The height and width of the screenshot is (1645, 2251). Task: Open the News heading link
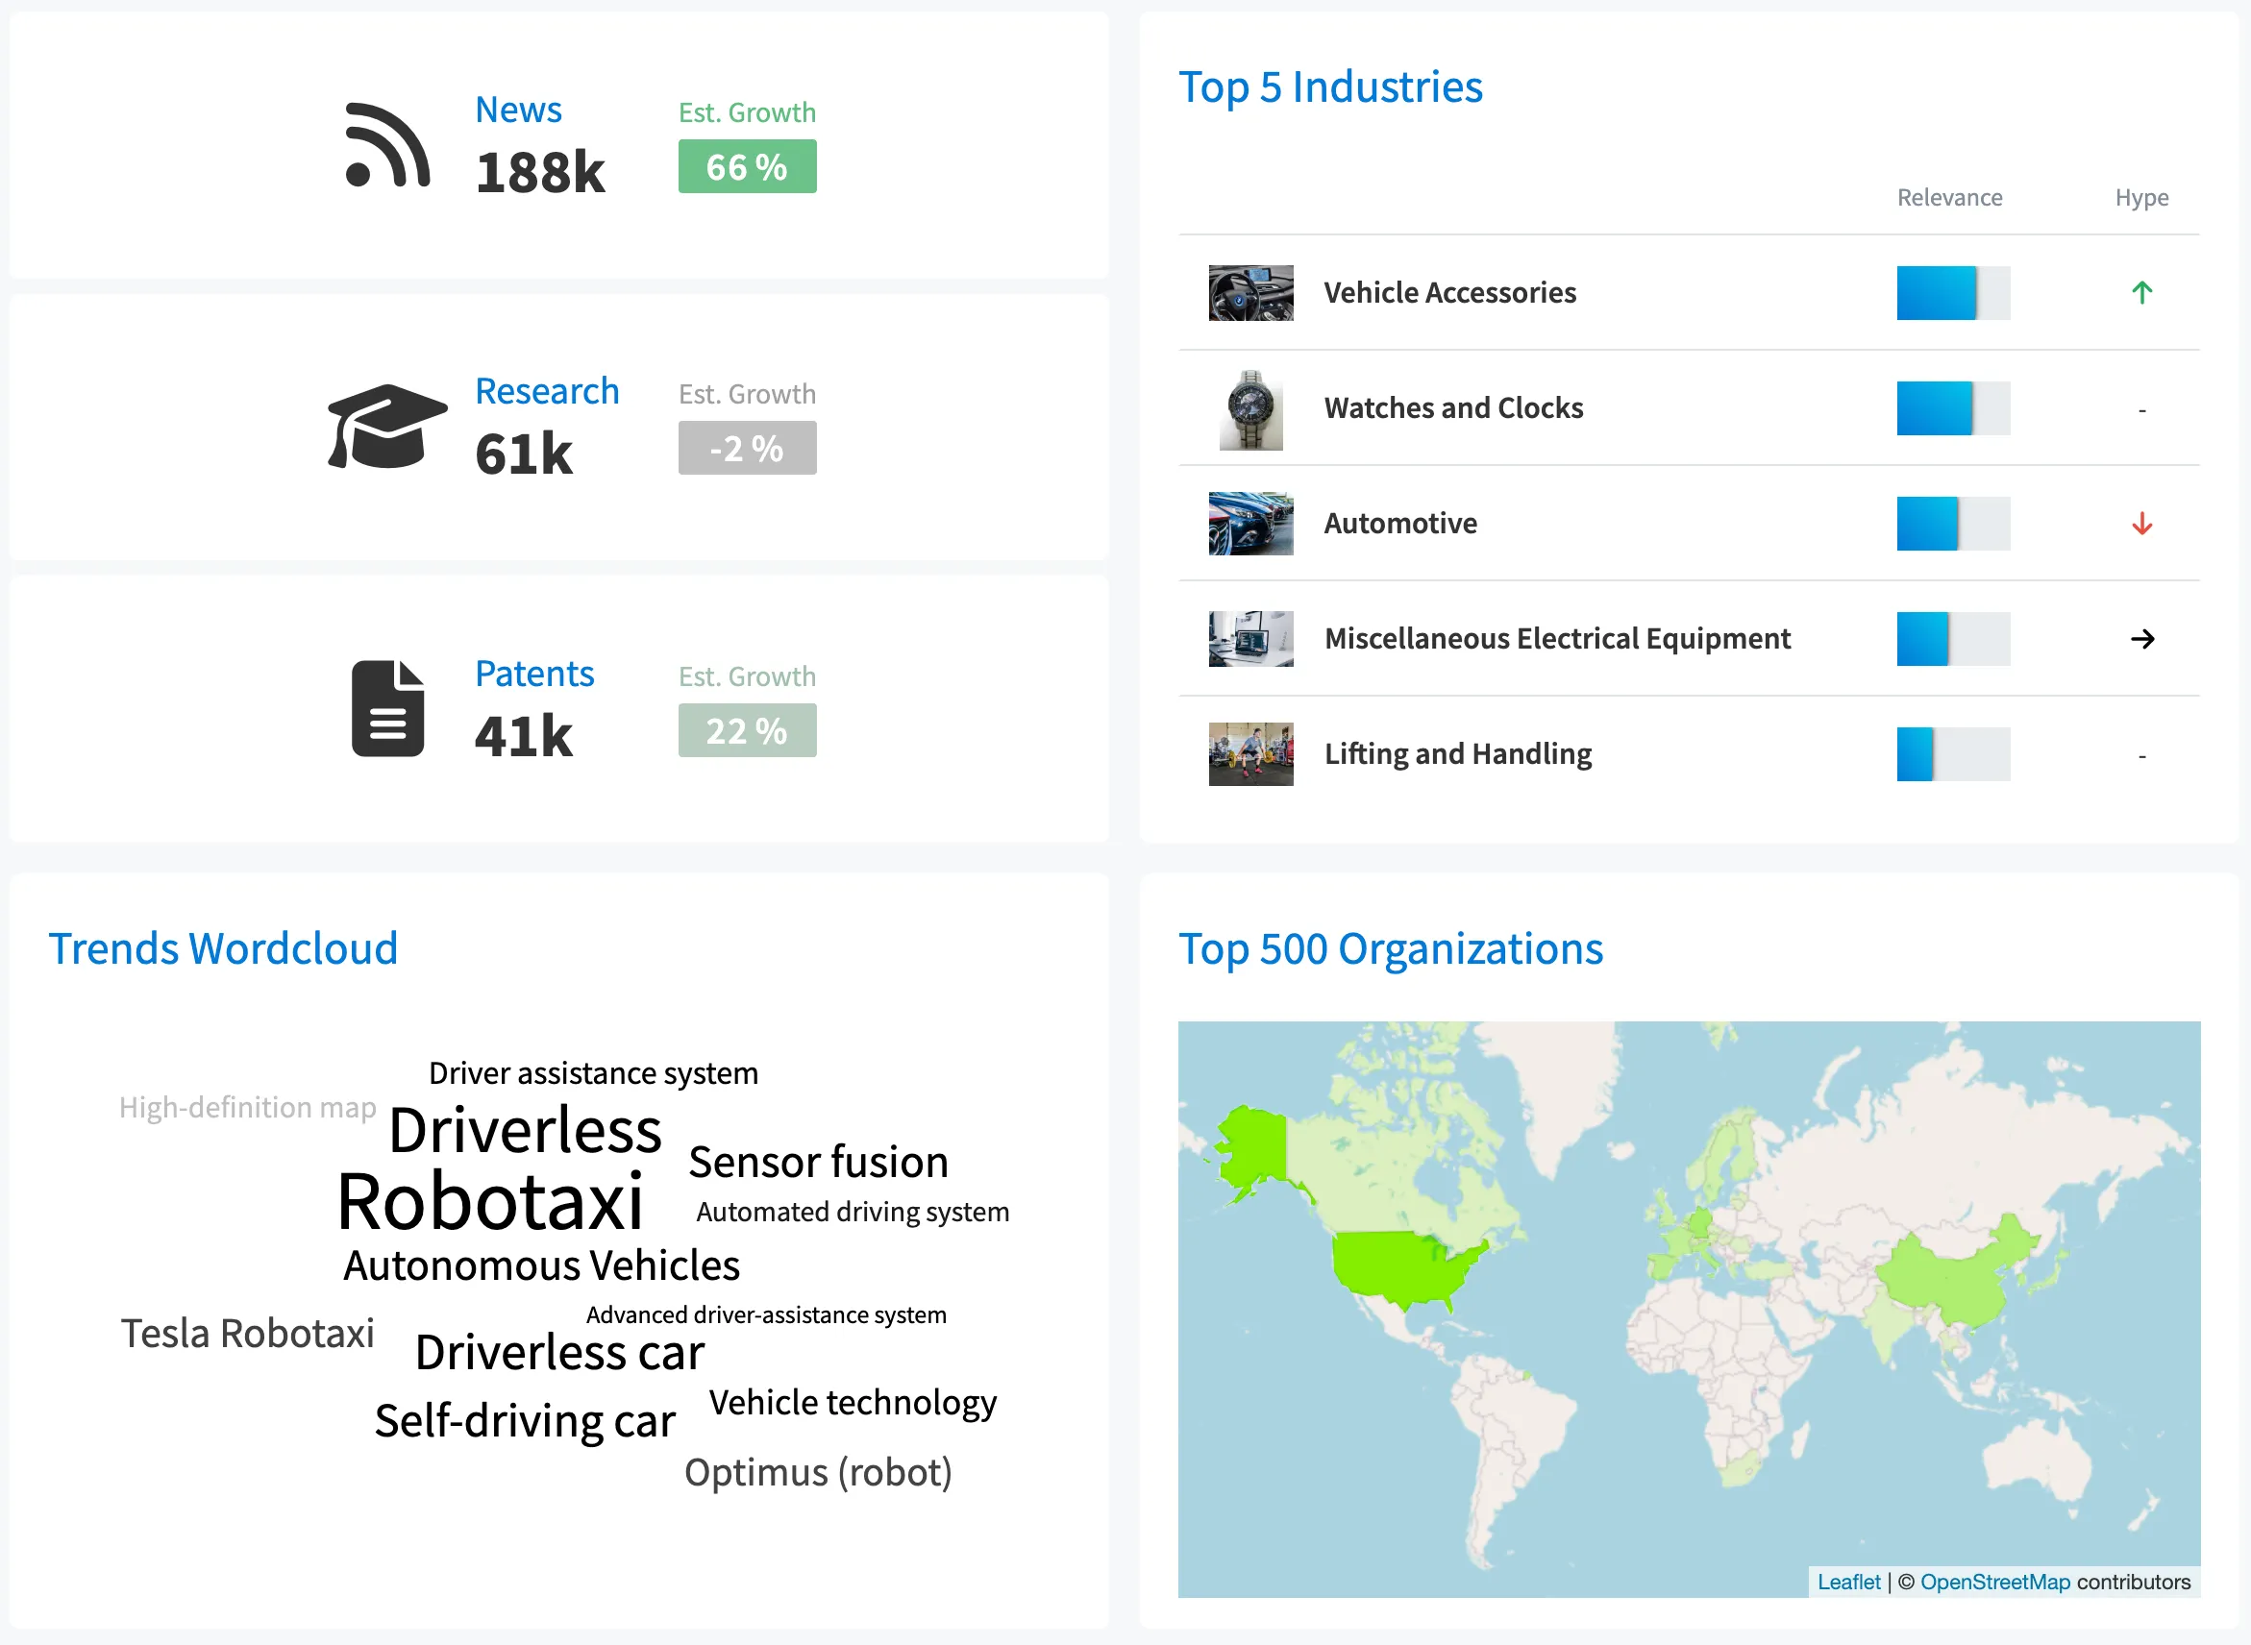[518, 110]
